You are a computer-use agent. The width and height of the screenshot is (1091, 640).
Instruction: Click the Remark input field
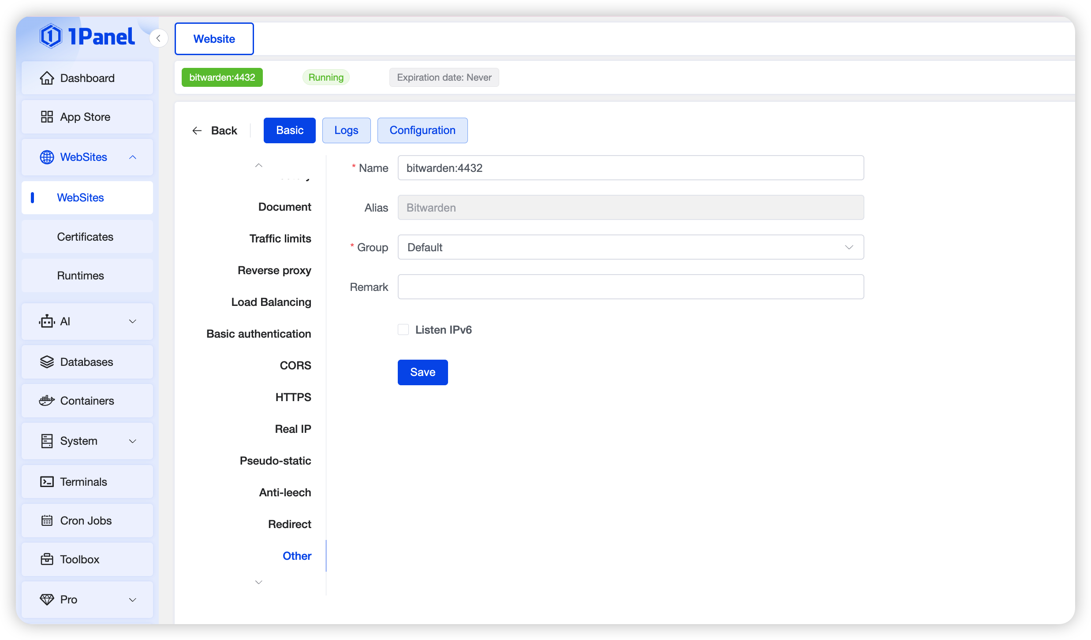pyautogui.click(x=630, y=287)
